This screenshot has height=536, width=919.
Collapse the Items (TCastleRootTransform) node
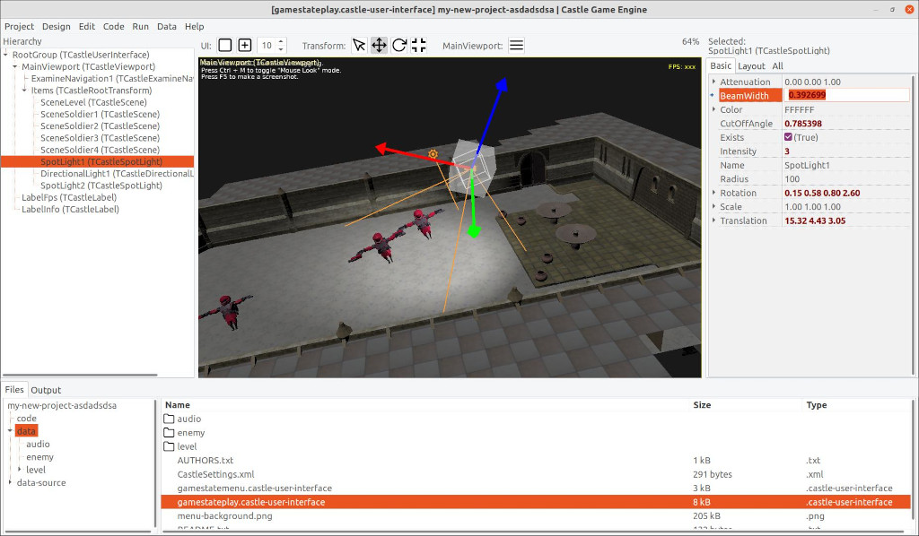click(25, 91)
